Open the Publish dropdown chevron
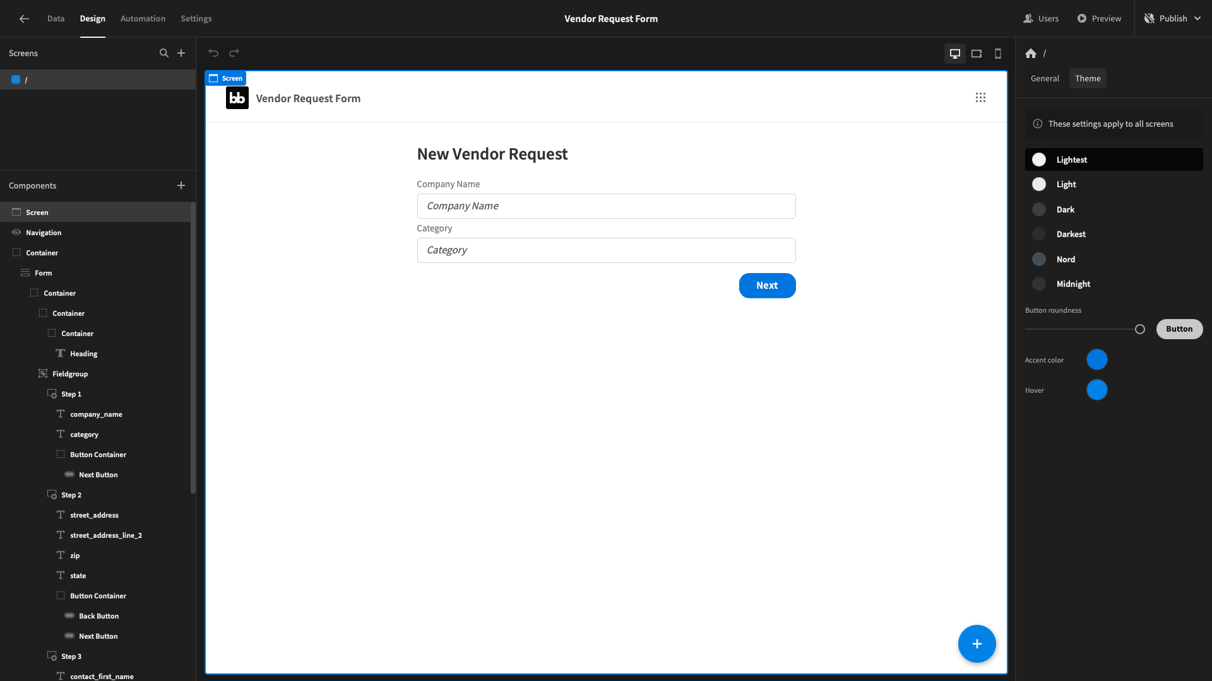The image size is (1212, 681). point(1197,19)
